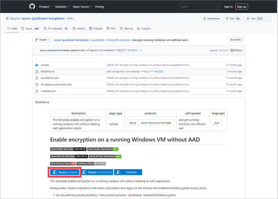This screenshot has width=278, height=199.
Task: Open the master branch selector
Action: [x=43, y=40]
